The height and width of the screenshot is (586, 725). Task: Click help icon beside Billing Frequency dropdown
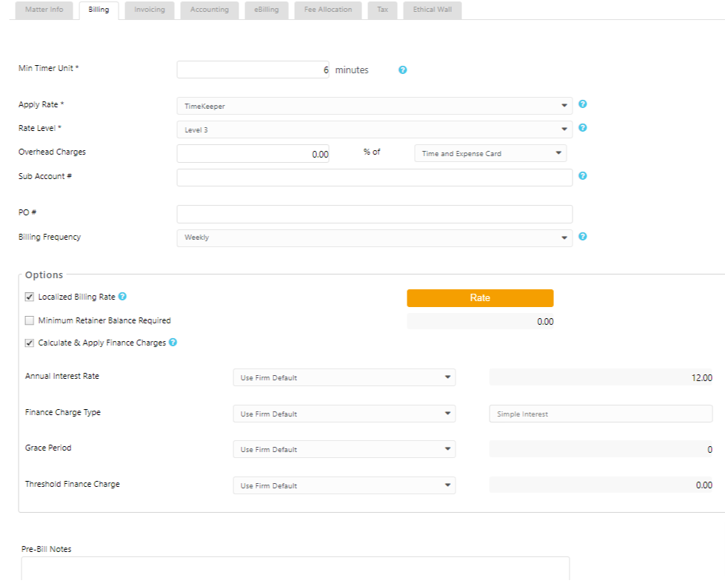(583, 237)
